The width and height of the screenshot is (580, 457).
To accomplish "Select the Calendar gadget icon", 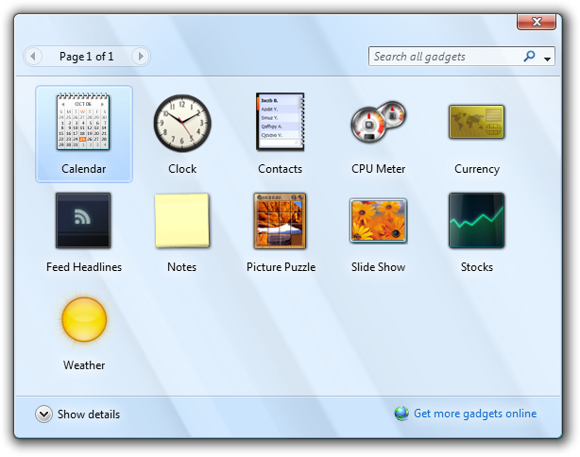I will pos(84,123).
